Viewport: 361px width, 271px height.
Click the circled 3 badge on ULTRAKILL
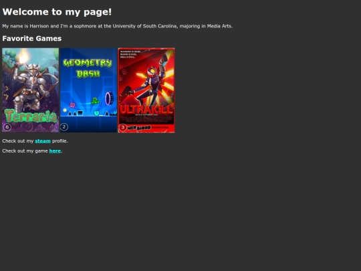tap(123, 127)
